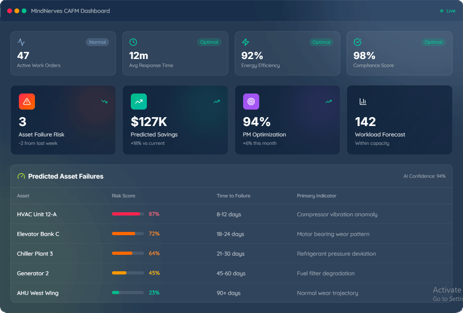
Task: Select the Elevator Bank C table row
Action: point(201,234)
